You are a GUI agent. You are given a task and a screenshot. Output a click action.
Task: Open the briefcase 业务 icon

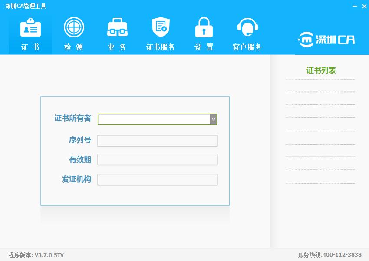click(117, 27)
